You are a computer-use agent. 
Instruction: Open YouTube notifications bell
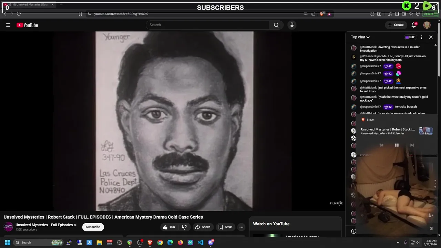(414, 25)
